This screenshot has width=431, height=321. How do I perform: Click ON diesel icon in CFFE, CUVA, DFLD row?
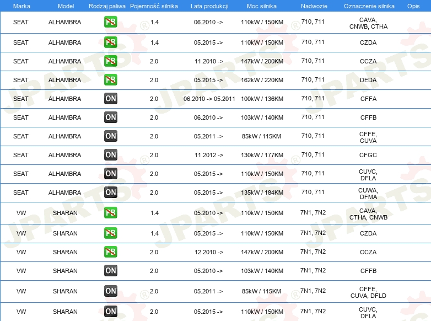[x=111, y=291]
